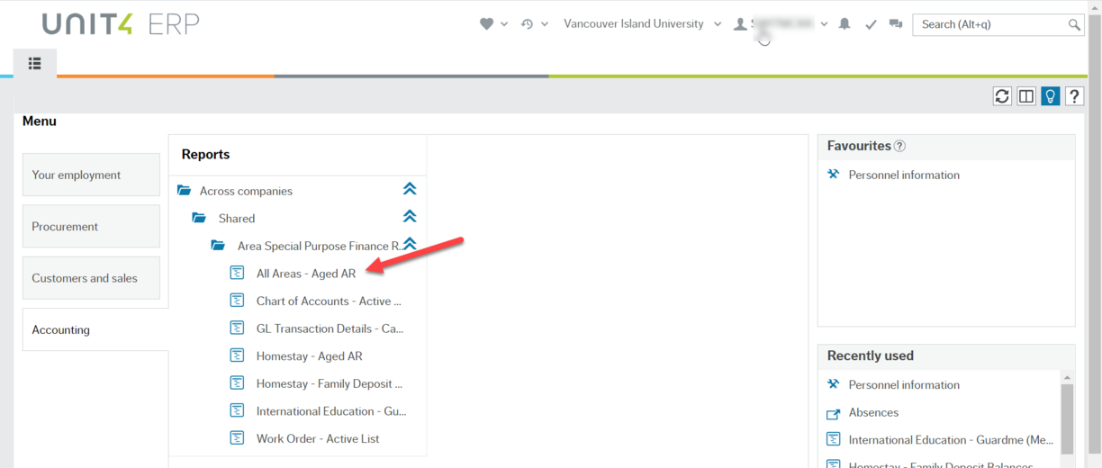
Task: Click the Reports heading text
Action: [205, 155]
